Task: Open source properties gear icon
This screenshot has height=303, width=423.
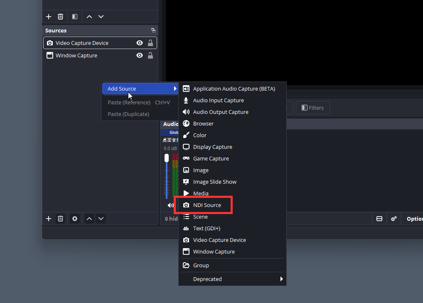Action: pos(75,219)
